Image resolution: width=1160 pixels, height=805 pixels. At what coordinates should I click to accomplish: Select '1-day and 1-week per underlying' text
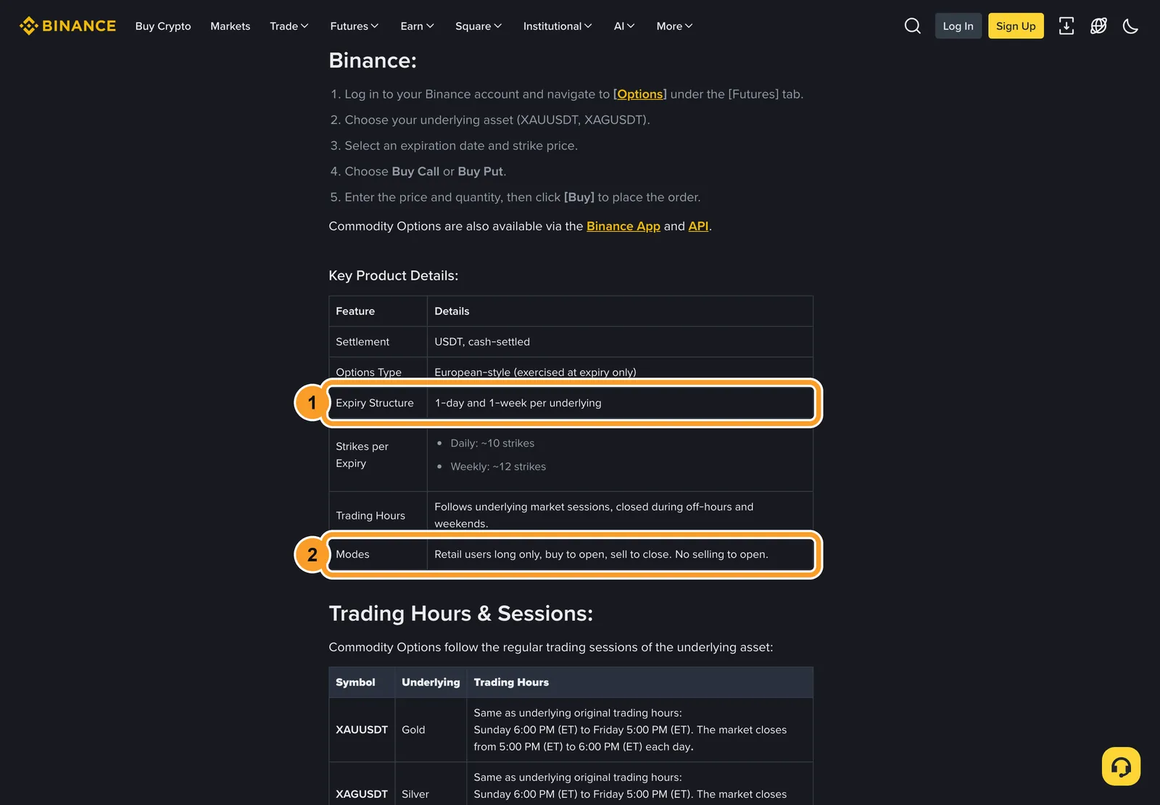(518, 403)
